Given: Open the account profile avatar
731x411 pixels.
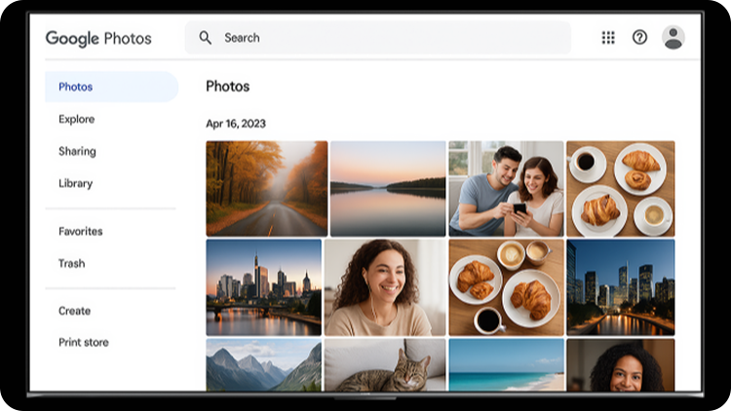Looking at the screenshot, I should (673, 37).
